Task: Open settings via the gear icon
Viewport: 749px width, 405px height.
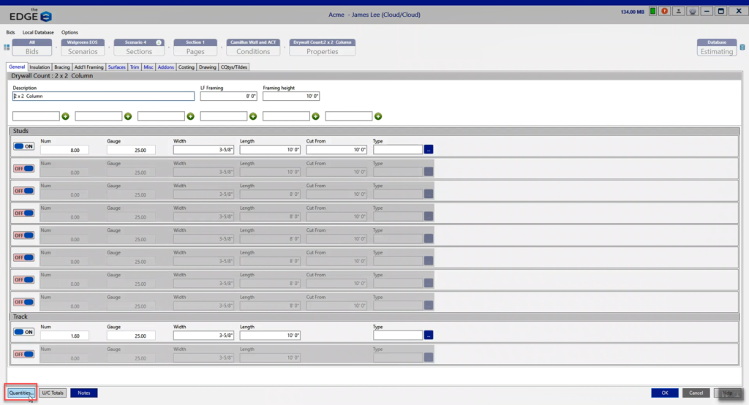Action: click(x=692, y=11)
